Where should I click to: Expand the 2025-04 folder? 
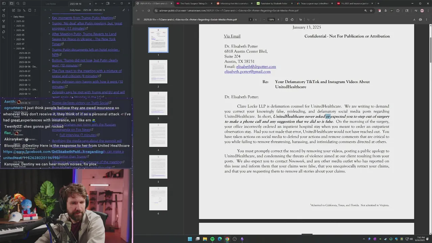[20, 30]
